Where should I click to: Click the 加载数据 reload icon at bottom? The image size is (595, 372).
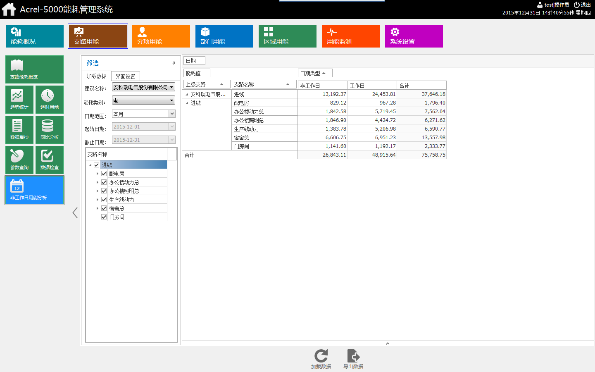click(321, 358)
